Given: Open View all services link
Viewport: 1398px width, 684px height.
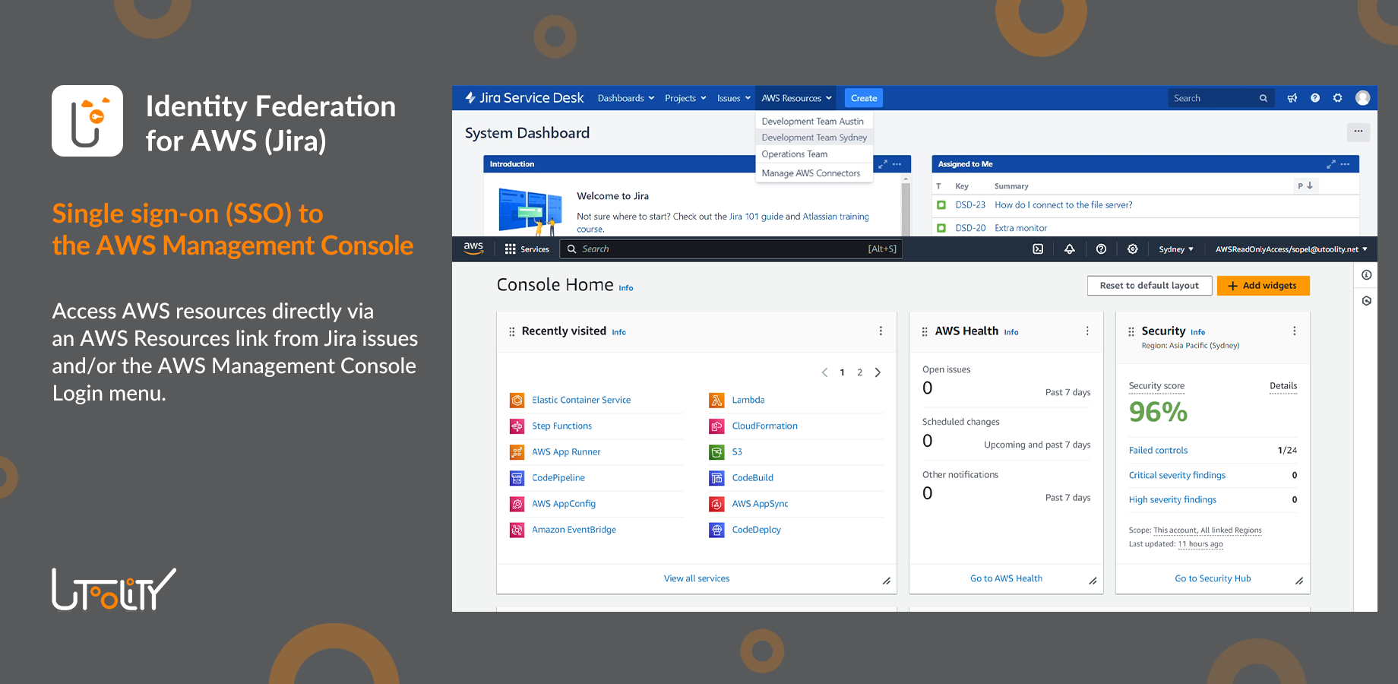Looking at the screenshot, I should (697, 579).
